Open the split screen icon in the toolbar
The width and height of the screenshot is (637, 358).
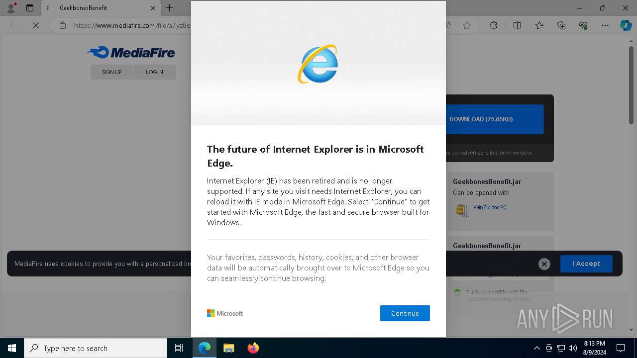point(517,25)
